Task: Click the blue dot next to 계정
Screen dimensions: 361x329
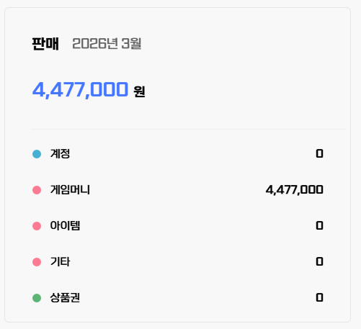Action: (x=37, y=154)
